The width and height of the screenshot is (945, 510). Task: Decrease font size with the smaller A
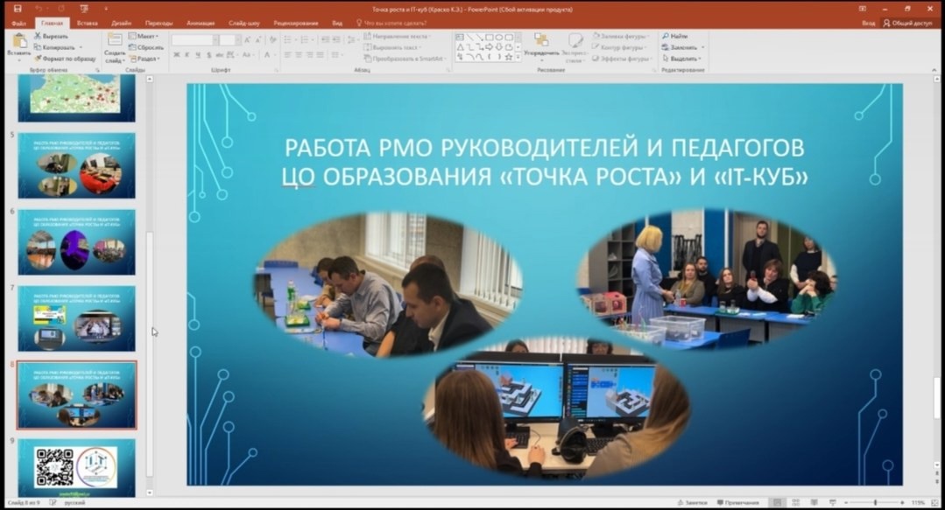pos(258,39)
